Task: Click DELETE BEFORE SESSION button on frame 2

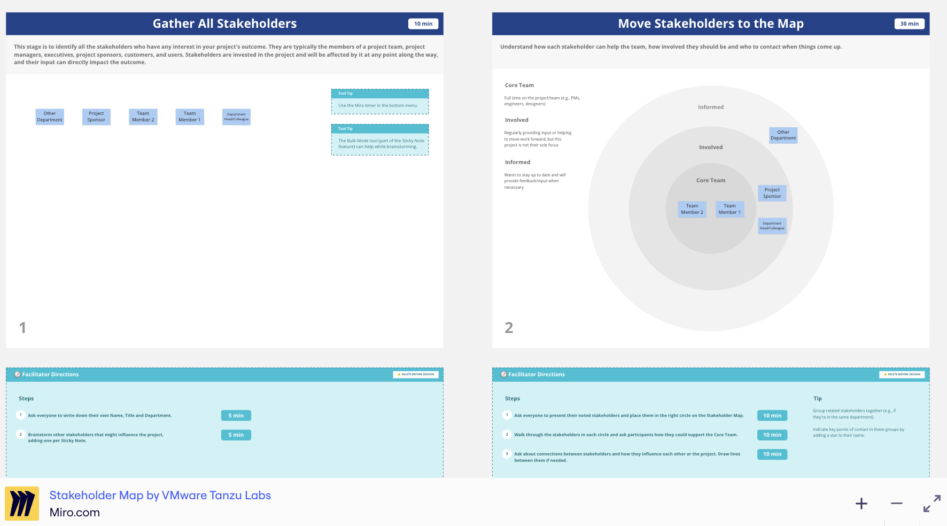Action: point(902,374)
